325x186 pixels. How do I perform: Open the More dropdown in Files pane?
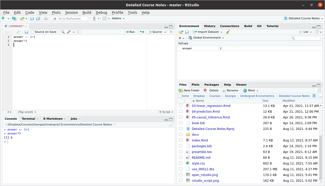251,90
